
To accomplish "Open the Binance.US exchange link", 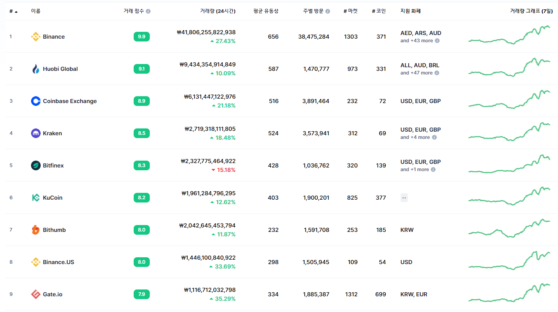I will coord(59,262).
